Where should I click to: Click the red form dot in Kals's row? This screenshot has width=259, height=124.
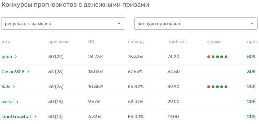click(x=209, y=87)
